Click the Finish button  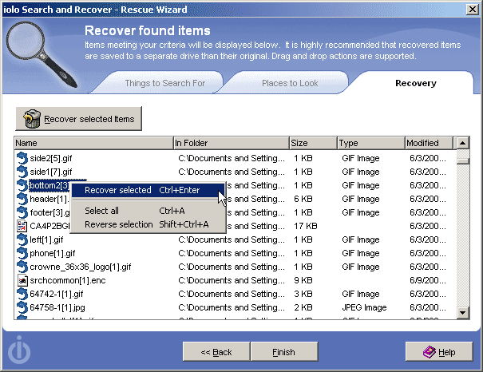283,352
